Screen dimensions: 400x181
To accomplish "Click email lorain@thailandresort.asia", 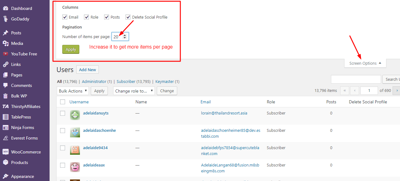I will pyautogui.click(x=224, y=113).
